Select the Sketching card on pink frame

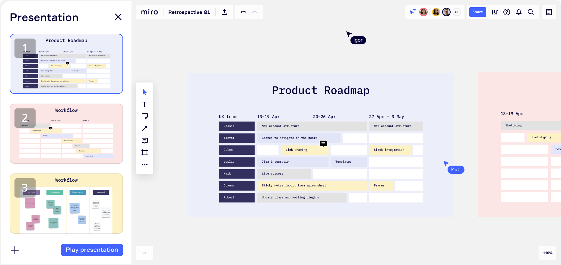coord(531,125)
